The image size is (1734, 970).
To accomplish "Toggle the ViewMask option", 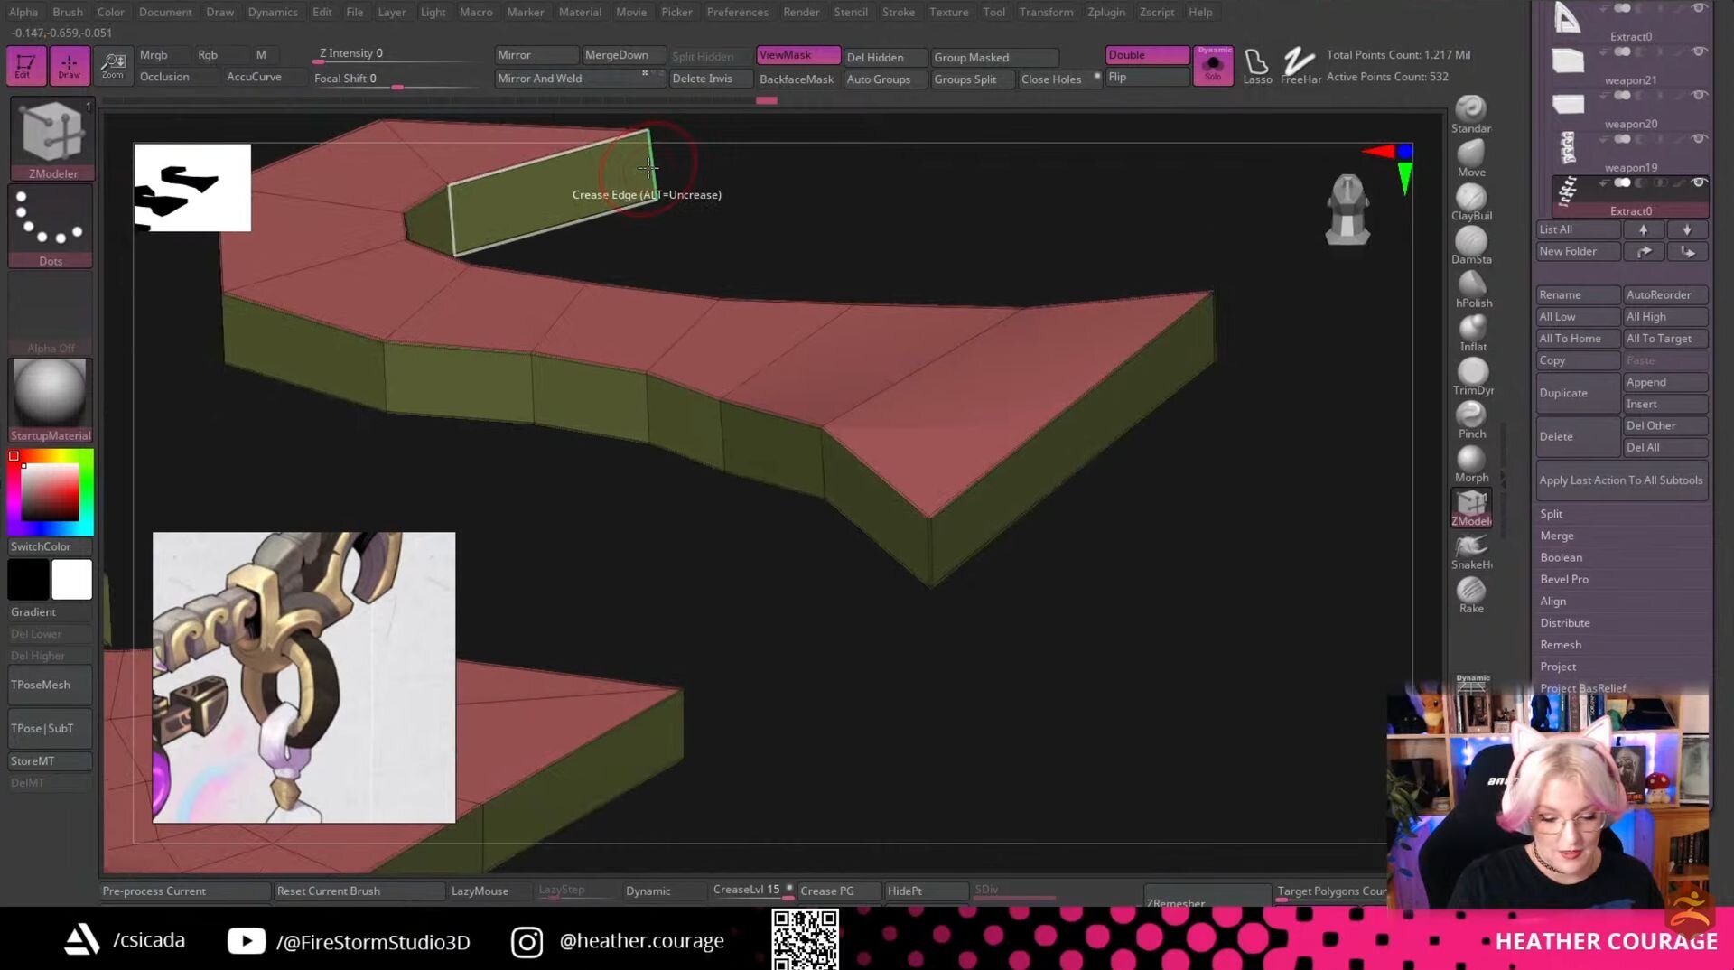I will point(798,55).
